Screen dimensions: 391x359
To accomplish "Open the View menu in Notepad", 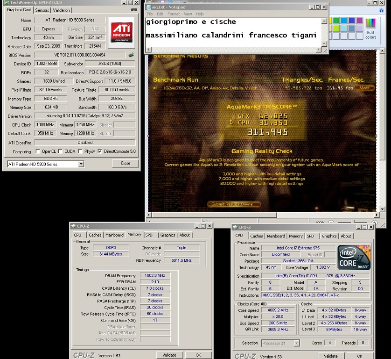I will click(188, 14).
